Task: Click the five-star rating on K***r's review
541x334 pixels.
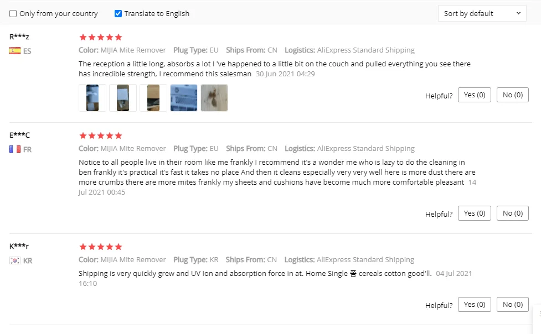Action: pyautogui.click(x=100, y=247)
